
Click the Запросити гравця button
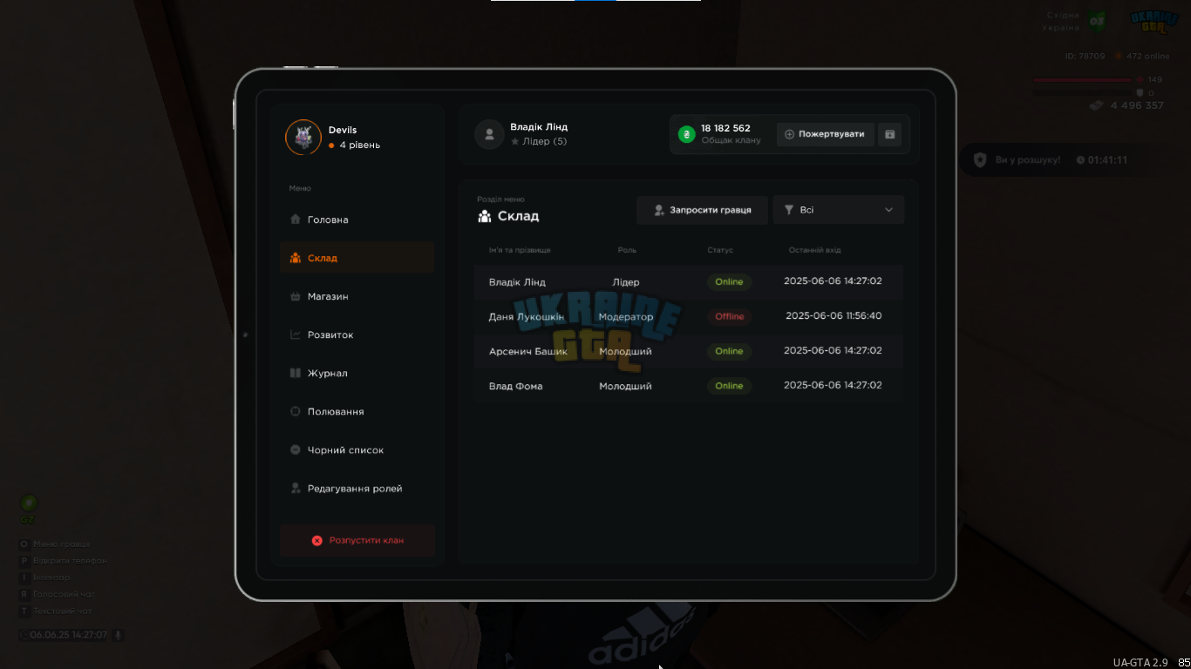[x=702, y=210]
